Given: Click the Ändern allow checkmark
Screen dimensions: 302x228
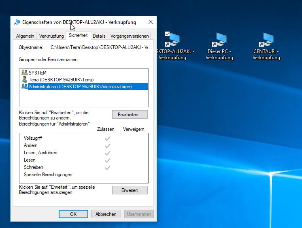Looking at the screenshot, I should [107, 146].
